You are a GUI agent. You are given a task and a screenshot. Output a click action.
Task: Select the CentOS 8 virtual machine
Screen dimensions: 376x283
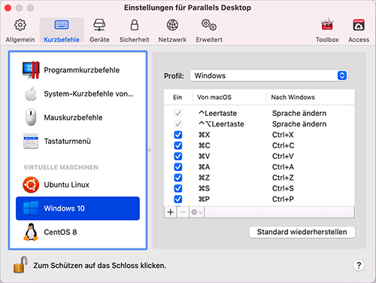click(x=77, y=232)
